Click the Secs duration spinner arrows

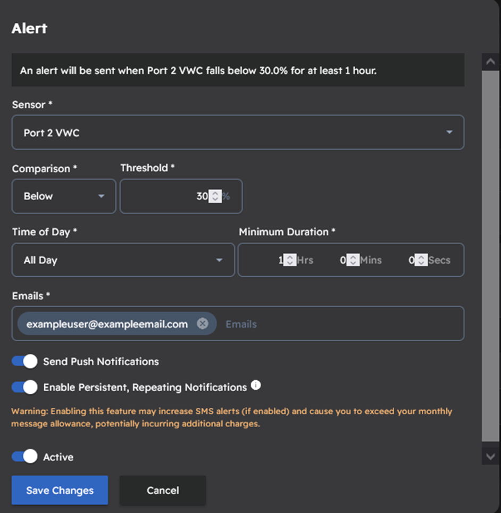coord(421,260)
